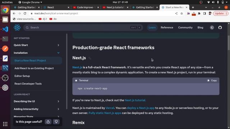The height and width of the screenshot is (129, 230).
Task: Launch Visual Studio Code from dock
Action: pos(5,29)
